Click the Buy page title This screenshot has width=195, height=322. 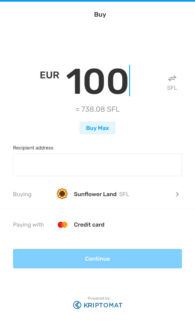coord(100,15)
